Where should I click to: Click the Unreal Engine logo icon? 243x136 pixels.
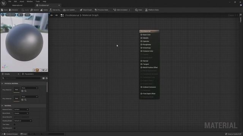coord(3,3)
